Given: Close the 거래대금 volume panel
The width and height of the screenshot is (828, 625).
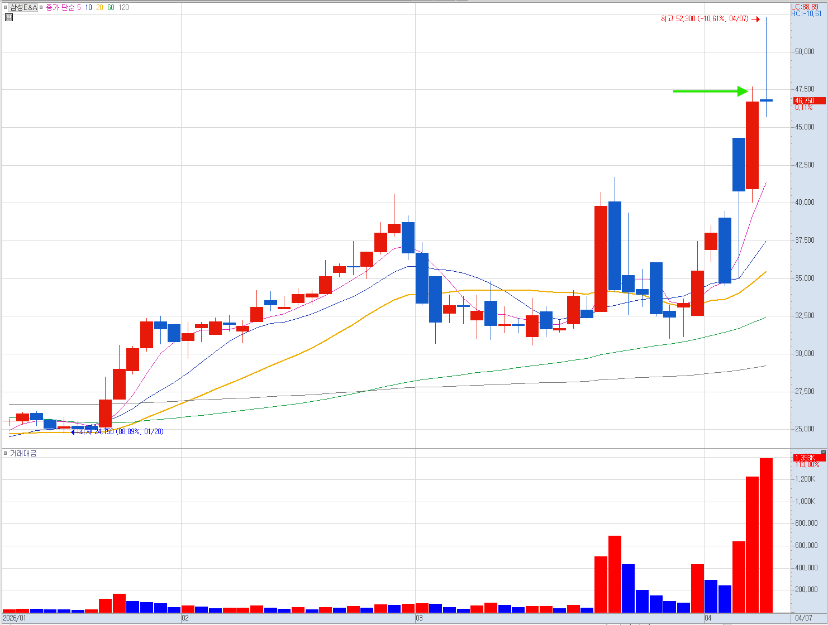Looking at the screenshot, I should [823, 452].
